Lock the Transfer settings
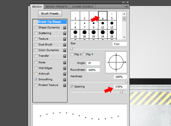This screenshot has width=171, height=126. (65, 56)
